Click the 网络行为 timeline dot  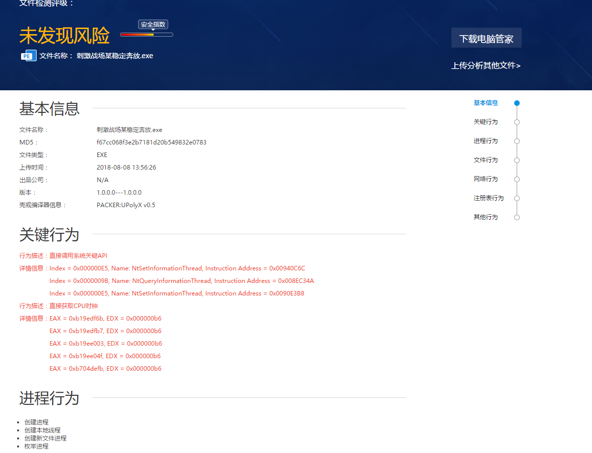coord(517,180)
